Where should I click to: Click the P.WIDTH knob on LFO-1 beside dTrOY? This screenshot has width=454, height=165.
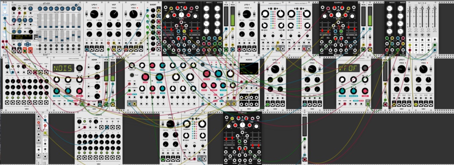(x=99, y=25)
